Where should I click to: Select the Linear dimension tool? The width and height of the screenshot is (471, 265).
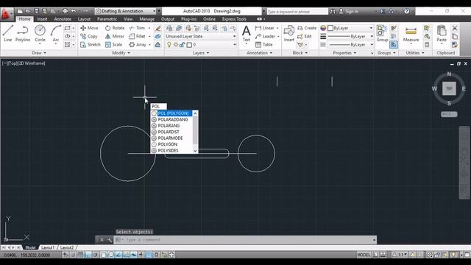click(x=265, y=28)
